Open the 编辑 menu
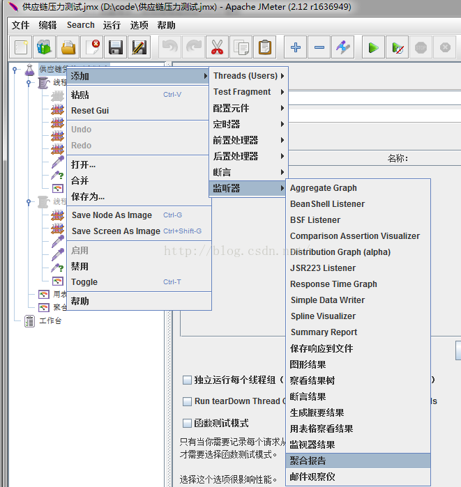 point(47,25)
